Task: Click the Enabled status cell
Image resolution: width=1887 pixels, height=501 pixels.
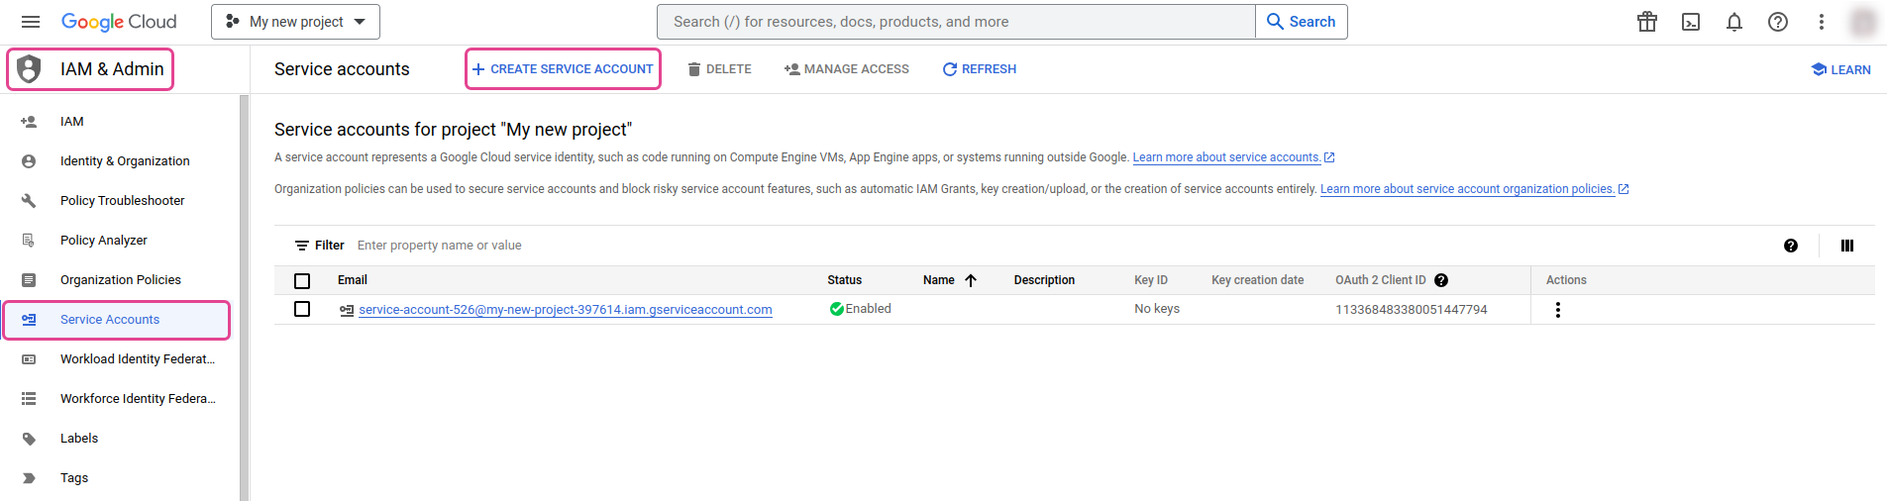Action: click(860, 309)
